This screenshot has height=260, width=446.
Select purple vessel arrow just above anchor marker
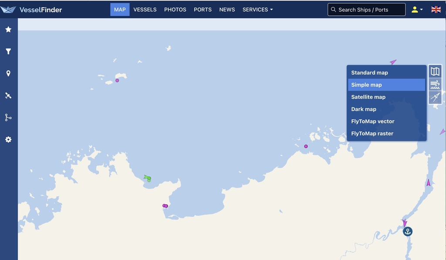405,223
